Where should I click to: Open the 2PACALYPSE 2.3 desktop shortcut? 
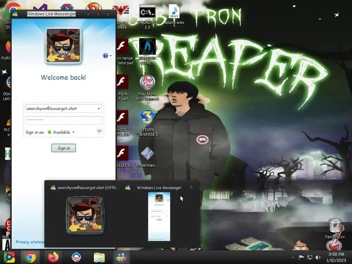pyautogui.click(x=147, y=17)
